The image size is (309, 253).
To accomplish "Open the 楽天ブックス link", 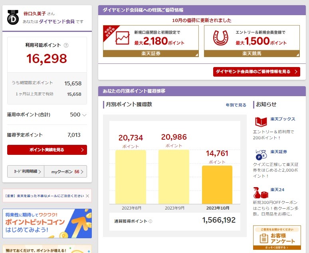I will [x=283, y=119].
